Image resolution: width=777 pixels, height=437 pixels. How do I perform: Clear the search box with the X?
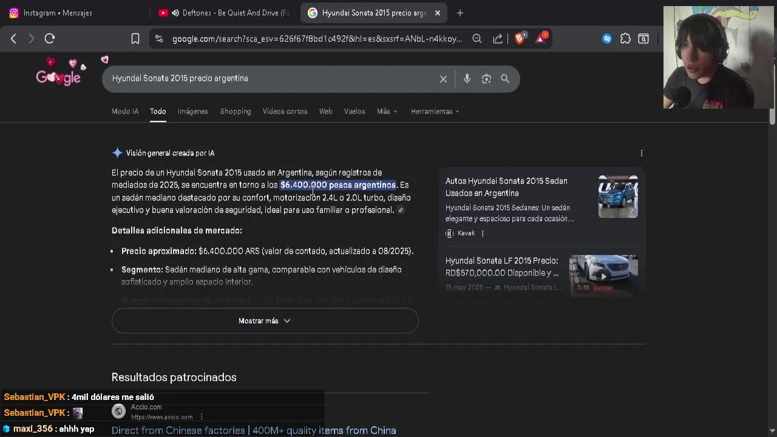tap(443, 79)
